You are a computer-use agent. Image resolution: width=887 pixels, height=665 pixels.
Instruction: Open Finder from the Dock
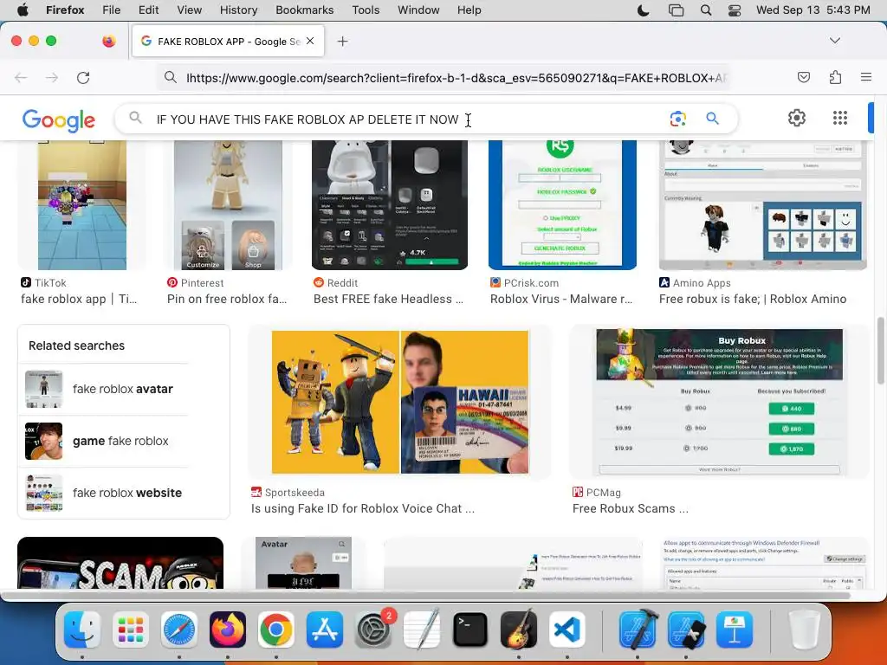point(82,629)
